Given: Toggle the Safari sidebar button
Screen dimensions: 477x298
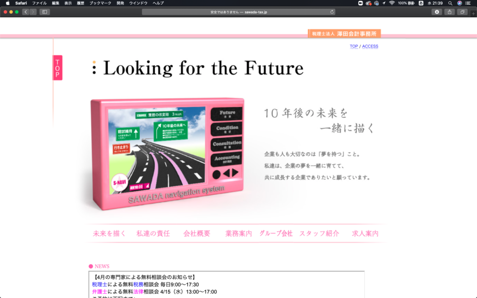Looking at the screenshot, I should pos(45,12).
